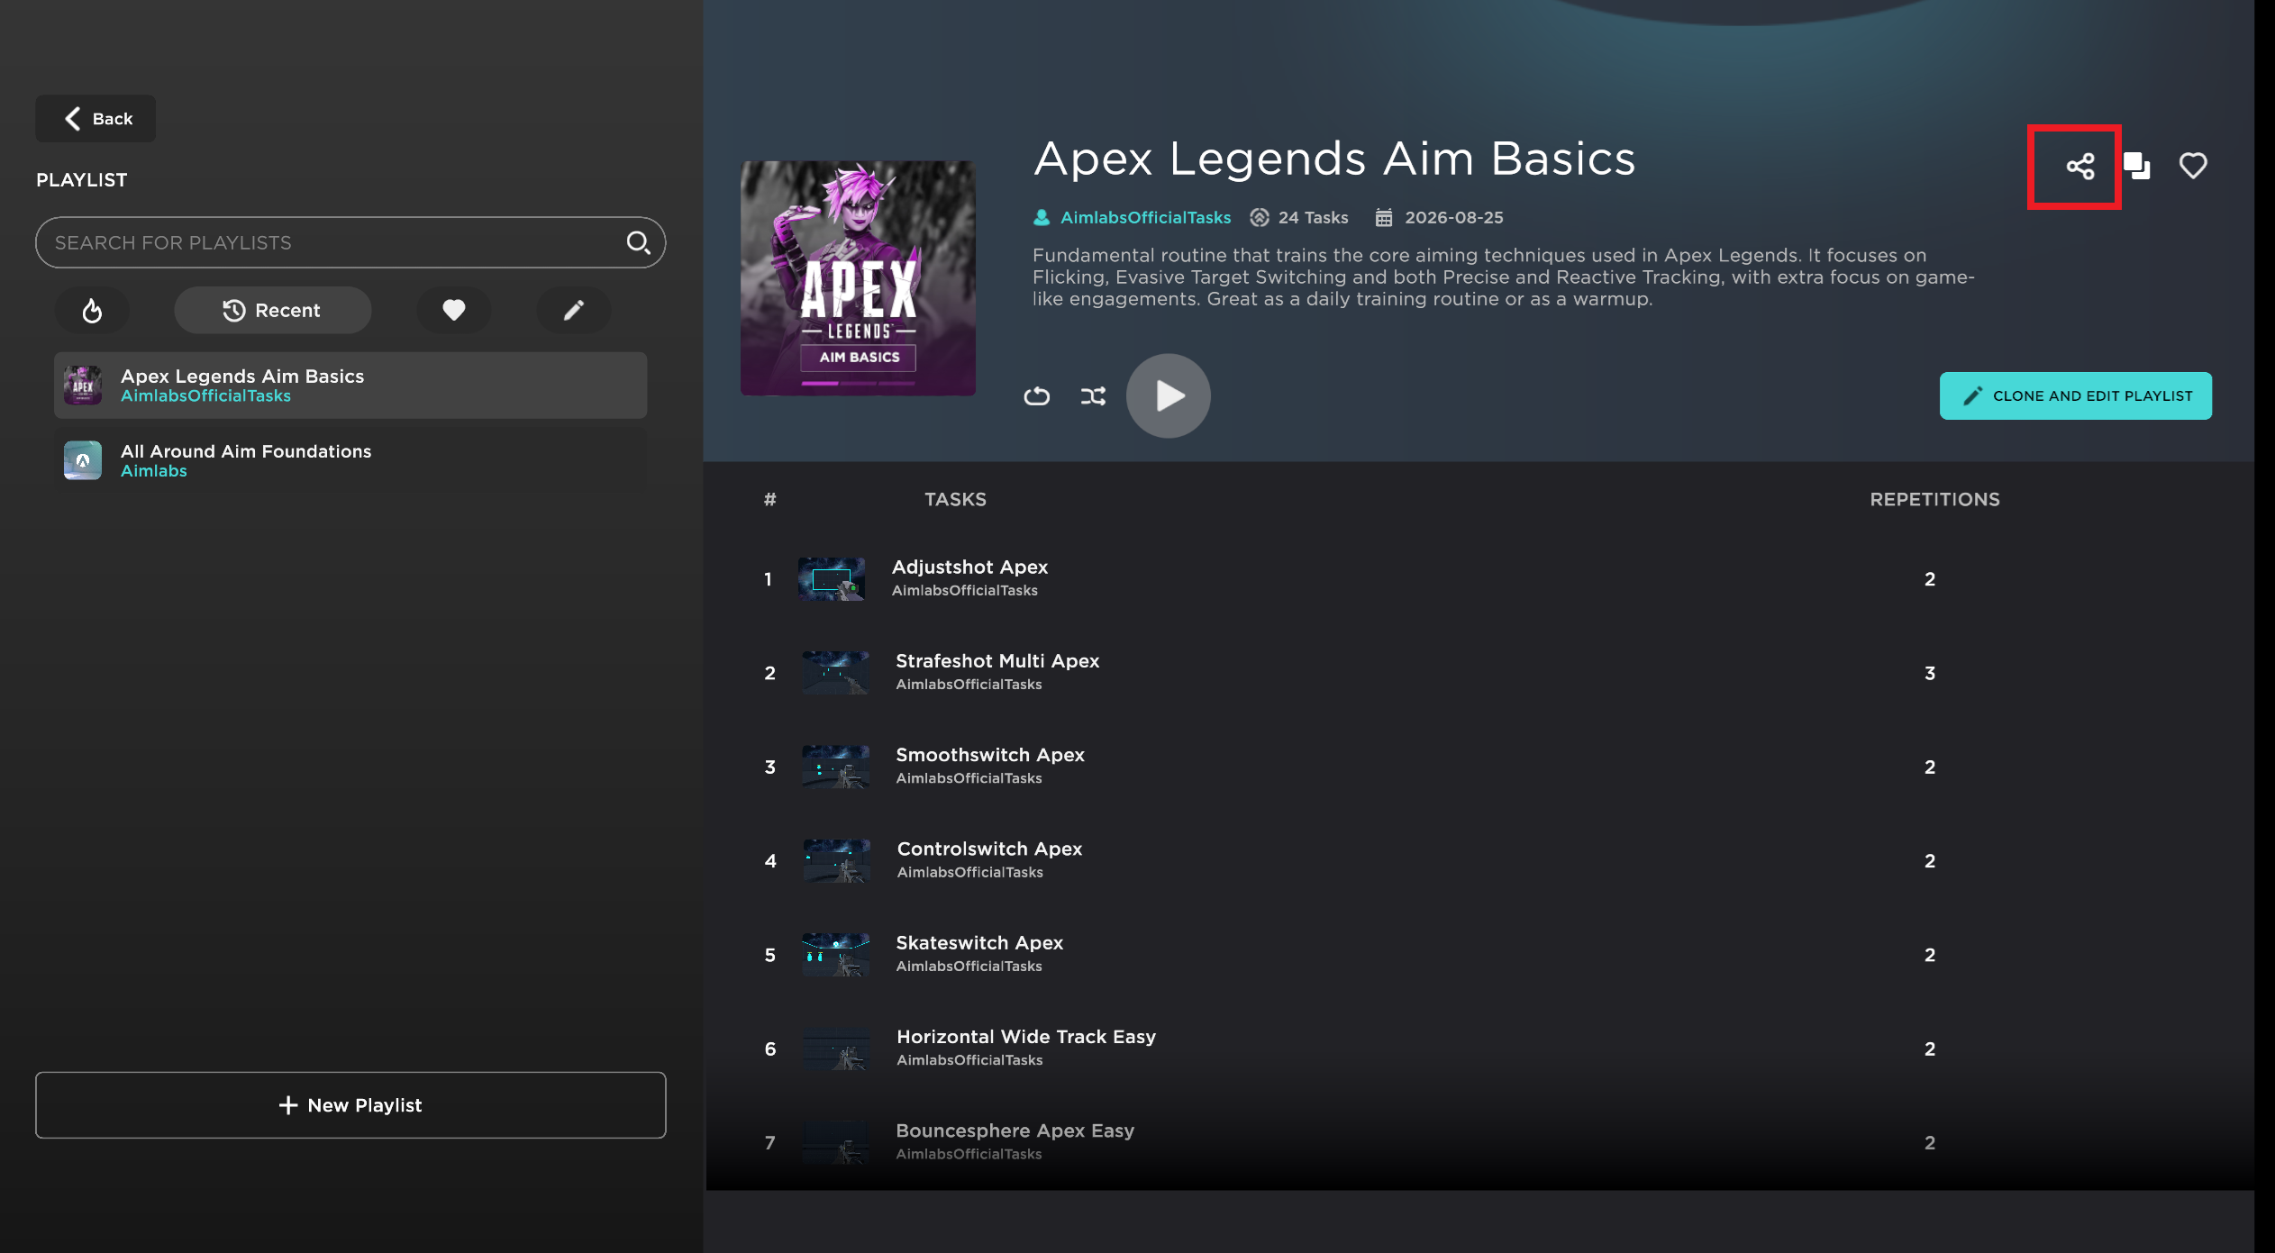This screenshot has width=2275, height=1253.
Task: Click the share playlist icon
Action: pos(2079,167)
